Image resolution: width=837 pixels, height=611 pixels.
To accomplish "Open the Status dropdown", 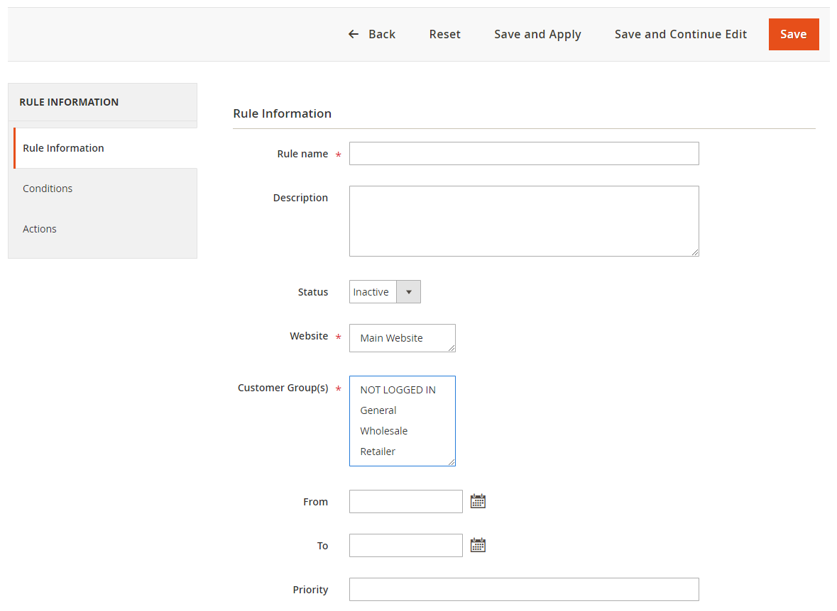I will tap(385, 292).
